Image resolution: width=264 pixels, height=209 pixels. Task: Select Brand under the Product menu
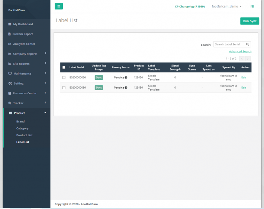20,121
